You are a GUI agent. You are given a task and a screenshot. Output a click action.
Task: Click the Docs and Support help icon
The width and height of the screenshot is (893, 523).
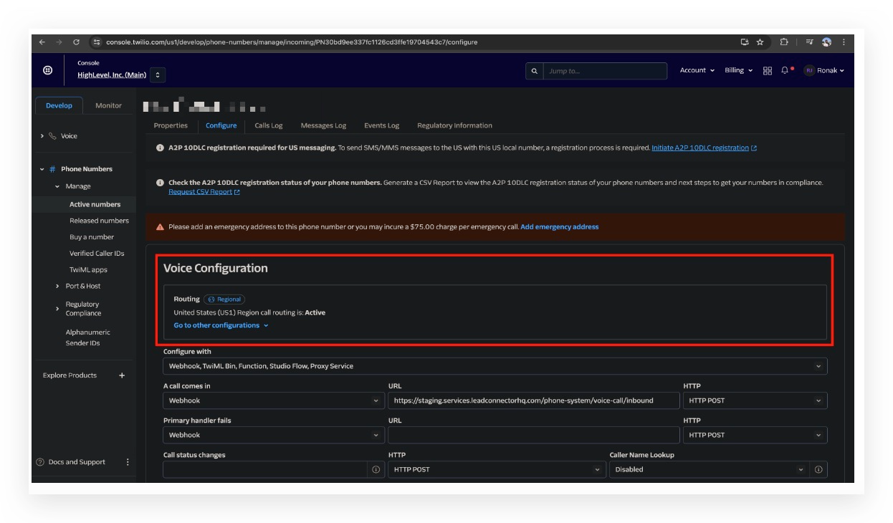(40, 462)
